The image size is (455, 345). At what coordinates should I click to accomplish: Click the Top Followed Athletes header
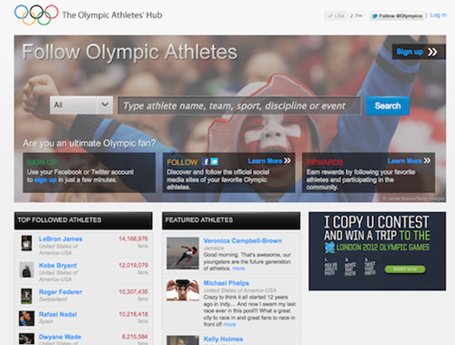point(83,220)
